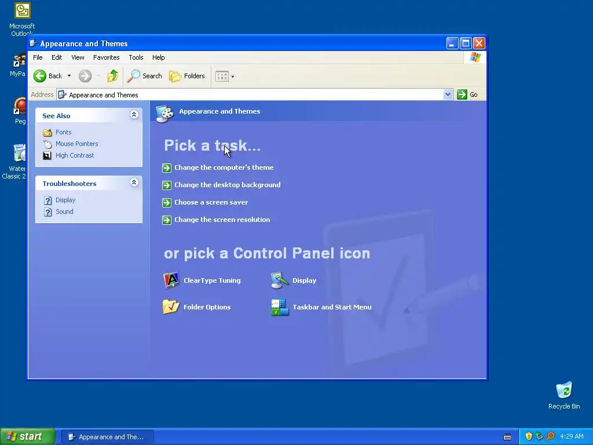Select Change the desktop background task
This screenshot has height=445, width=593.
227,185
